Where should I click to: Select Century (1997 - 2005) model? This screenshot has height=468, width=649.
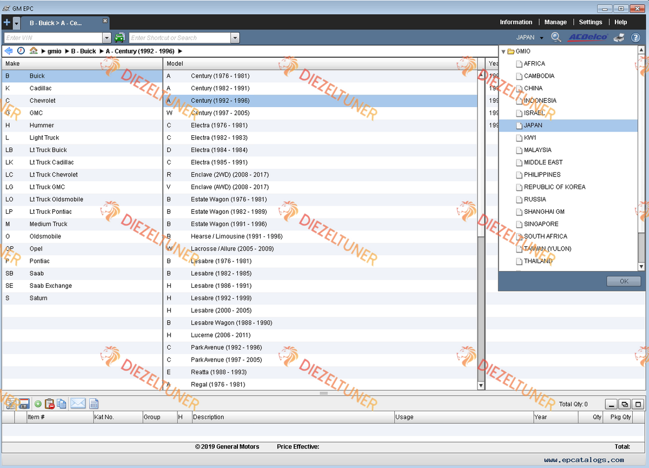320,113
